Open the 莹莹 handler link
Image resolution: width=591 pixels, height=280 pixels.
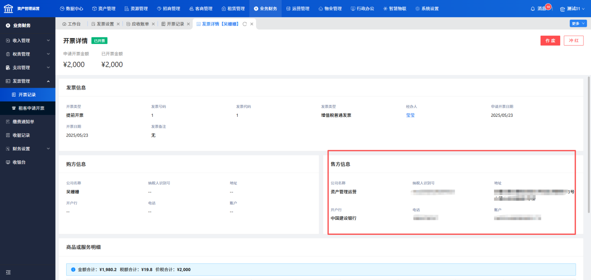pyautogui.click(x=411, y=115)
